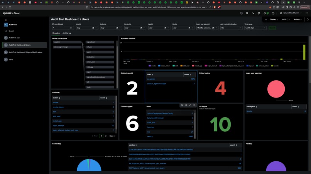Open Setup in the sidebar
Image resolution: width=311 pixels, height=174 pixels.
(11, 60)
